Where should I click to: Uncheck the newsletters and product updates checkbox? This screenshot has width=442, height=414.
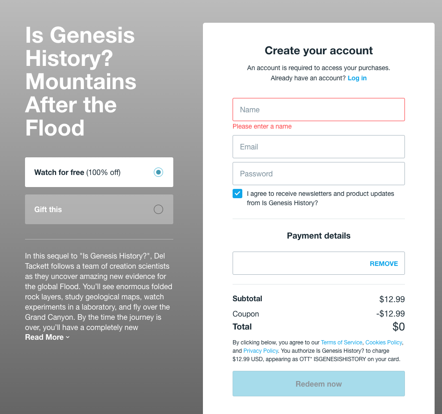point(237,194)
